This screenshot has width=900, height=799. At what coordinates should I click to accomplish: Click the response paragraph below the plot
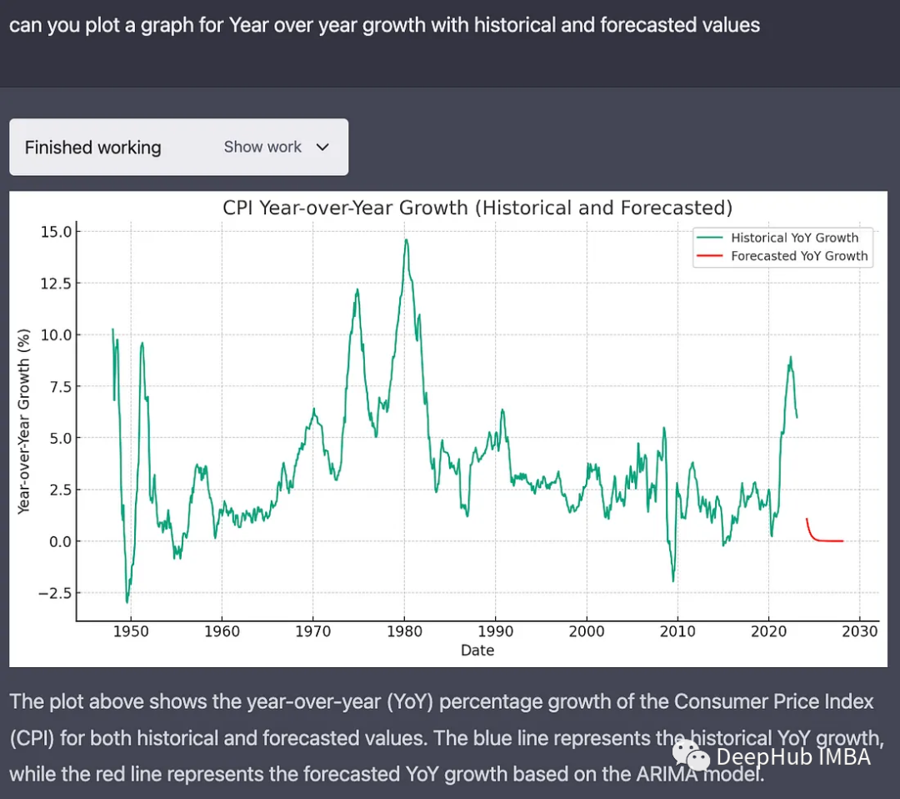point(442,738)
